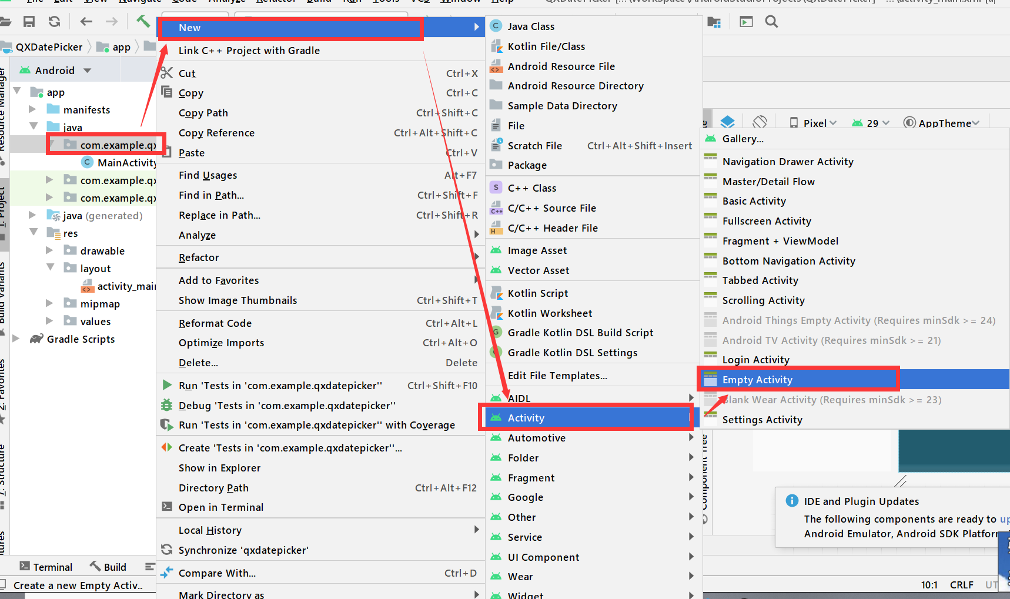Expand the java (generated) folder

coord(33,215)
